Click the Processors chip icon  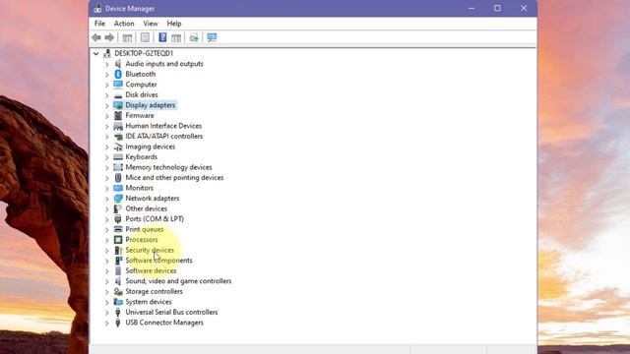(118, 240)
